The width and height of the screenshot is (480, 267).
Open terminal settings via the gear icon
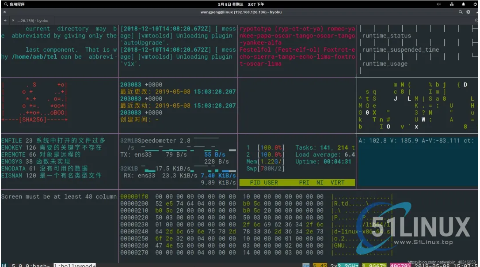point(469,11)
